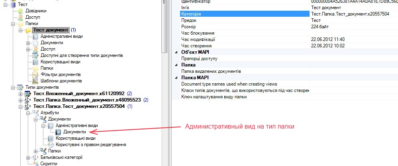Collapse the Атрибути tree branch

28,113
